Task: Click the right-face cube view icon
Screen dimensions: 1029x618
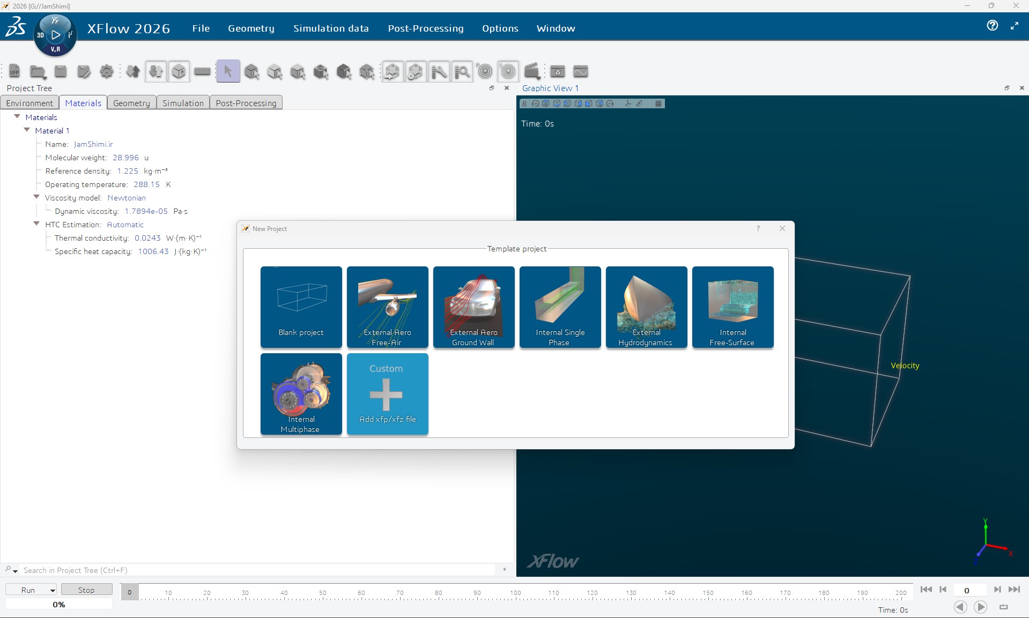Action: click(x=578, y=103)
